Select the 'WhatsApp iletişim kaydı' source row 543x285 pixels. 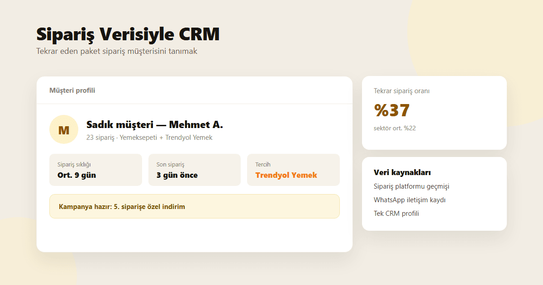tap(410, 200)
